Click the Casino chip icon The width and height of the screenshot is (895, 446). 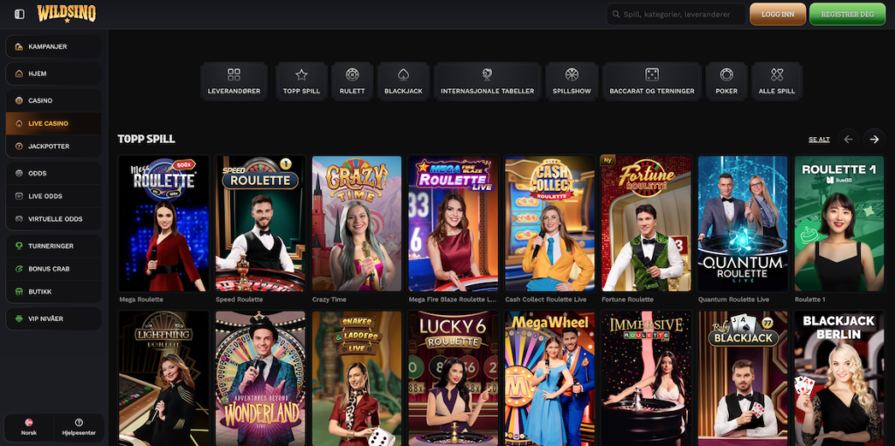pyautogui.click(x=19, y=100)
